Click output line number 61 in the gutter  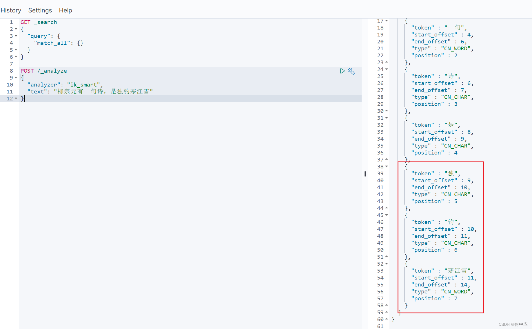[380, 326]
